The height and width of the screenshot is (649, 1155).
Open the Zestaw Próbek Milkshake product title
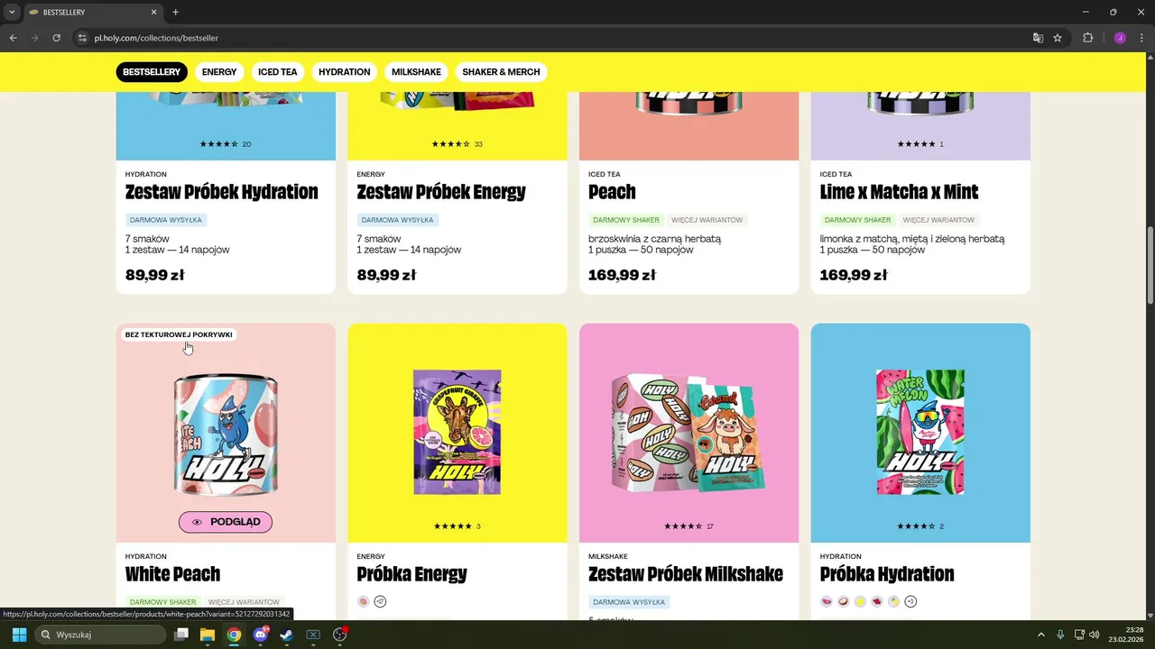pos(686,574)
